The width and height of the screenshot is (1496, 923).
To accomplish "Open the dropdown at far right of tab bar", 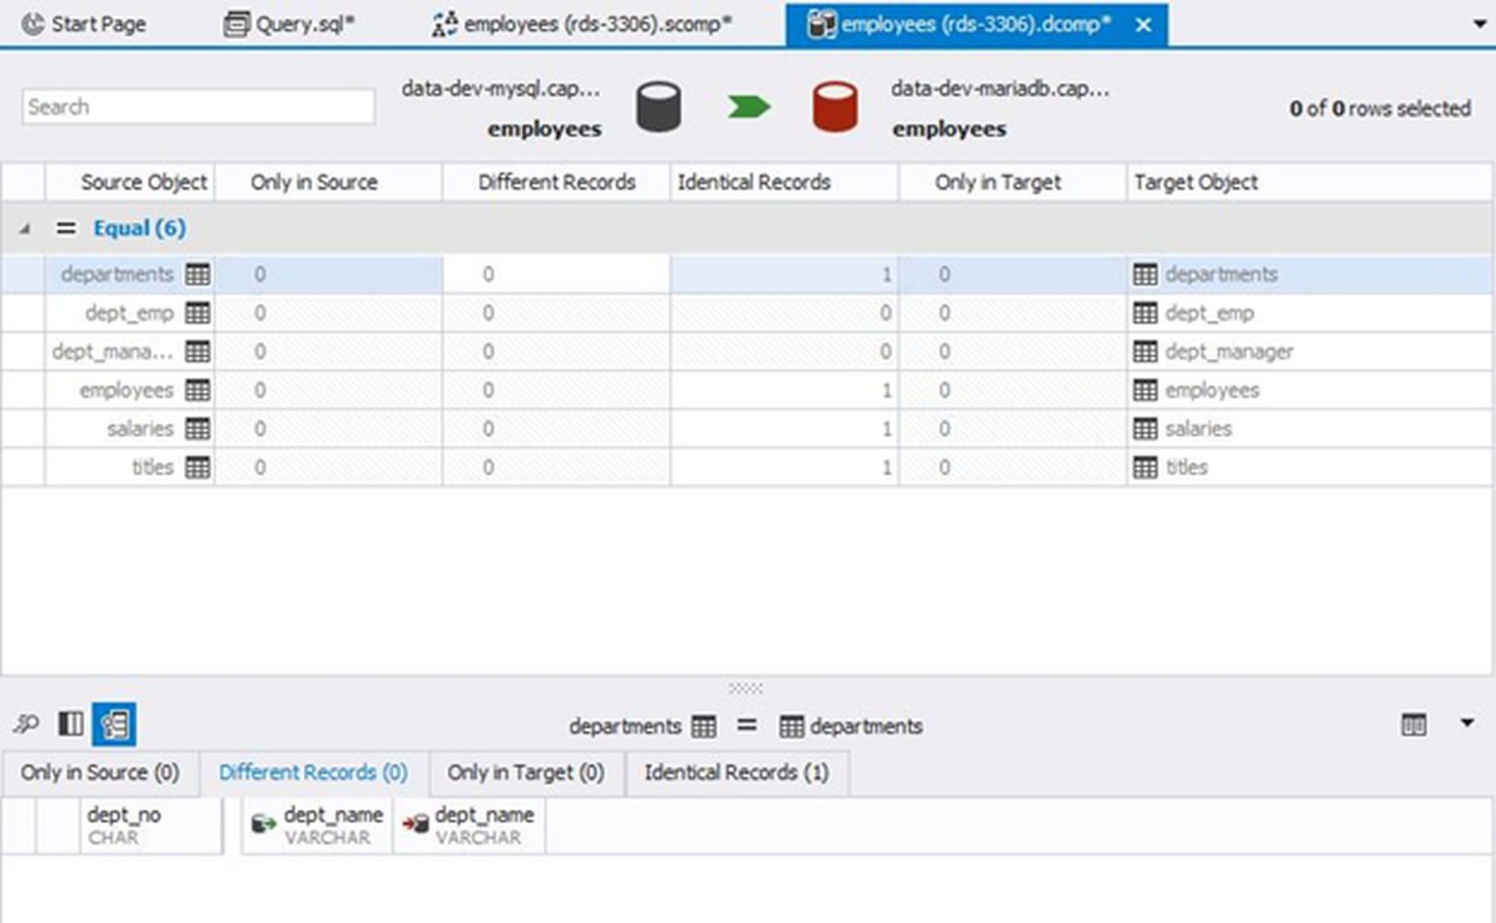I will click(x=1477, y=21).
